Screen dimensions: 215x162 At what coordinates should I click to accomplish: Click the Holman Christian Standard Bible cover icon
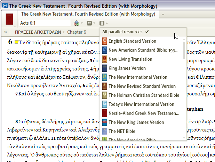[x=105, y=95]
